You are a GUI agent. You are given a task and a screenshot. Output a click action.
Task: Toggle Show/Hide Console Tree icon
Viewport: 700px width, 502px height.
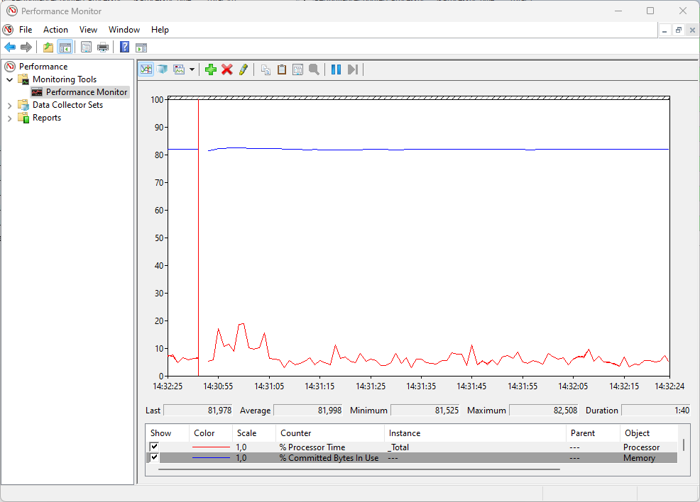(65, 47)
